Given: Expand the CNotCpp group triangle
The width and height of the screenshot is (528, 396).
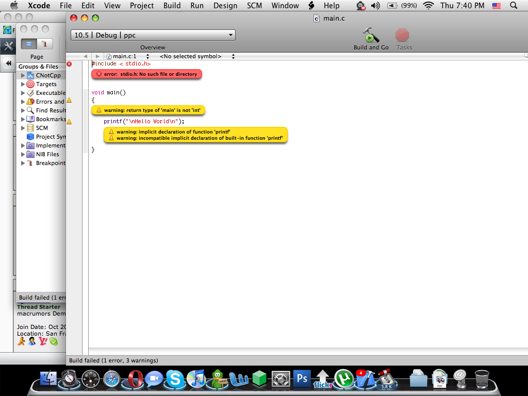Looking at the screenshot, I should point(23,75).
